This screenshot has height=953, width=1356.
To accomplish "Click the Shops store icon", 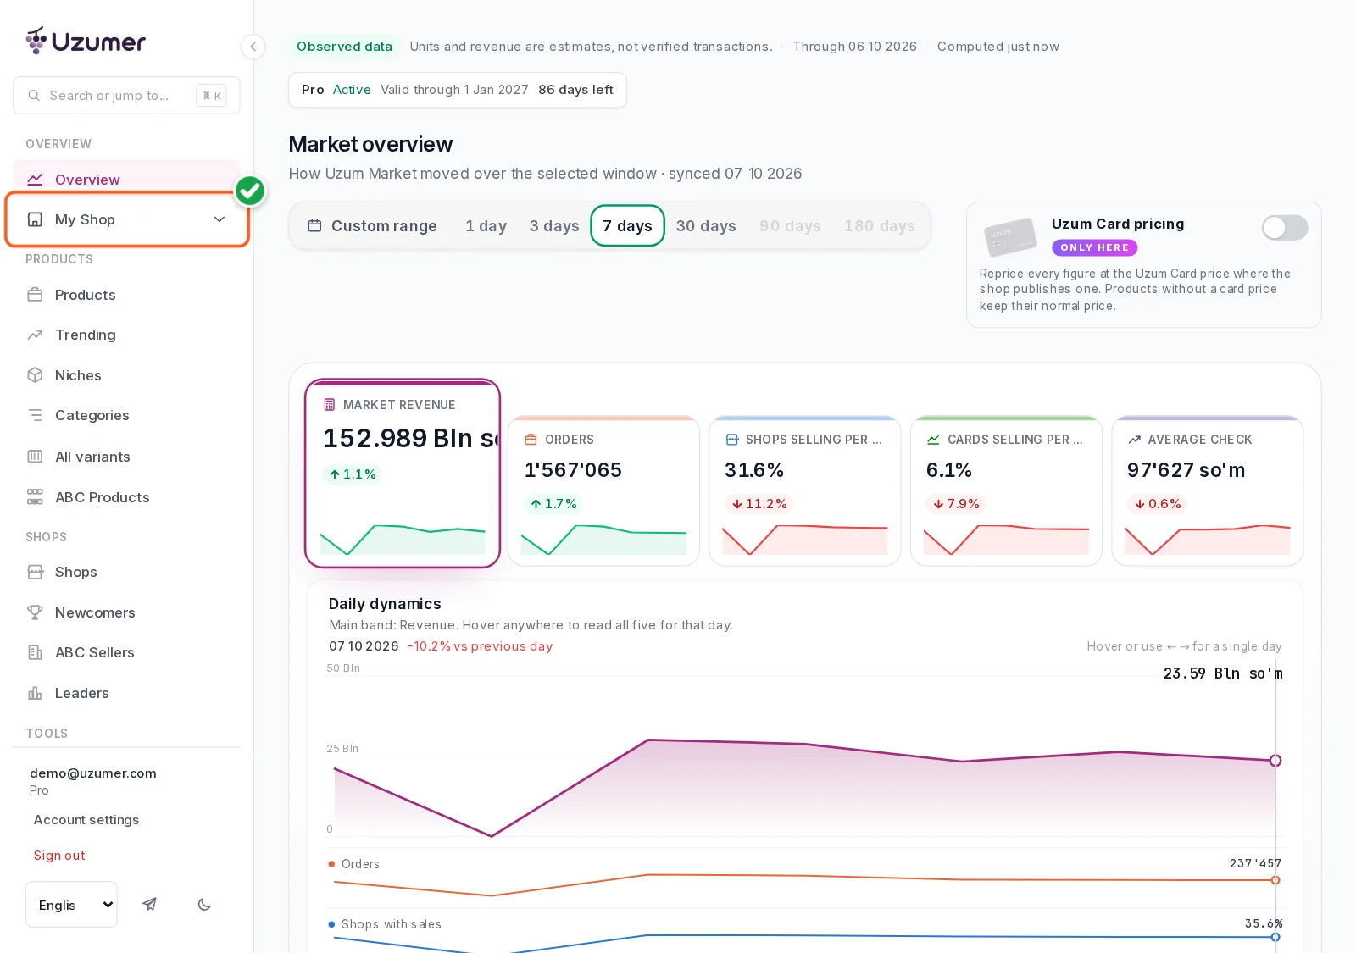I will [x=35, y=572].
